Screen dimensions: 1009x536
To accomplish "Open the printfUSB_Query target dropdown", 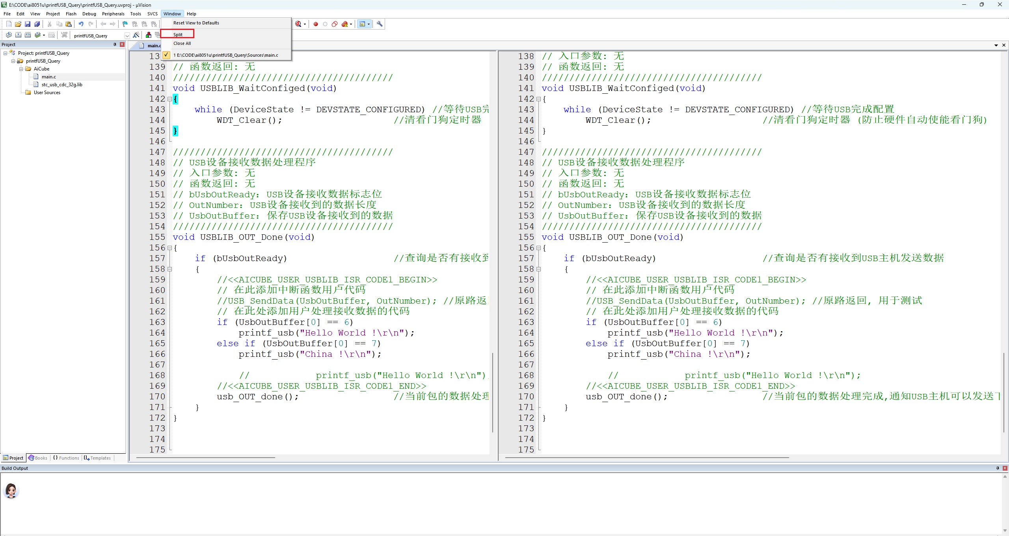I will coord(127,35).
